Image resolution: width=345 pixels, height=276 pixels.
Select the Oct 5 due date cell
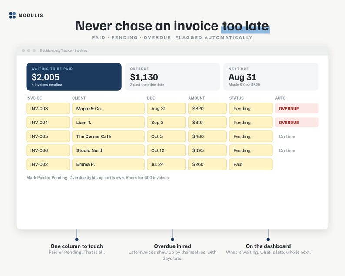pyautogui.click(x=166, y=136)
